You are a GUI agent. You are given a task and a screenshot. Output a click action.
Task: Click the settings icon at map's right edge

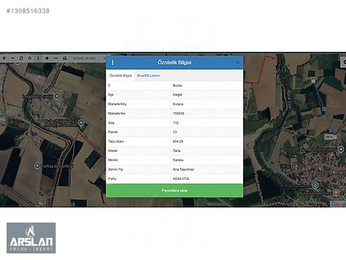pos(343,62)
